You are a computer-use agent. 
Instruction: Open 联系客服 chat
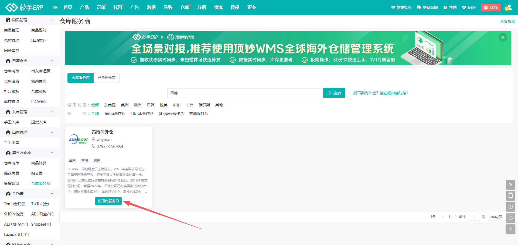pyautogui.click(x=427, y=8)
